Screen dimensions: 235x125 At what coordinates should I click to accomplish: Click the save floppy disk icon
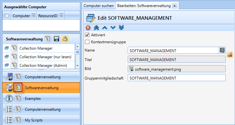pyautogui.click(x=57, y=39)
